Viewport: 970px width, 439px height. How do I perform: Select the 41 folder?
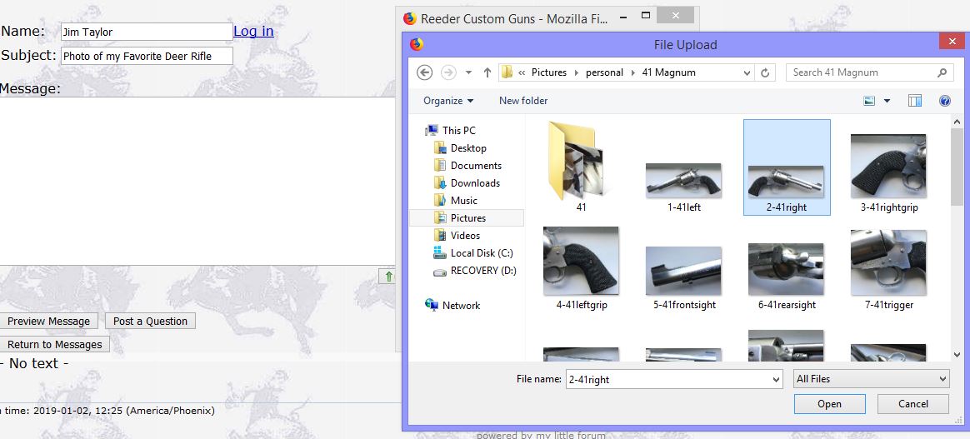tap(580, 167)
